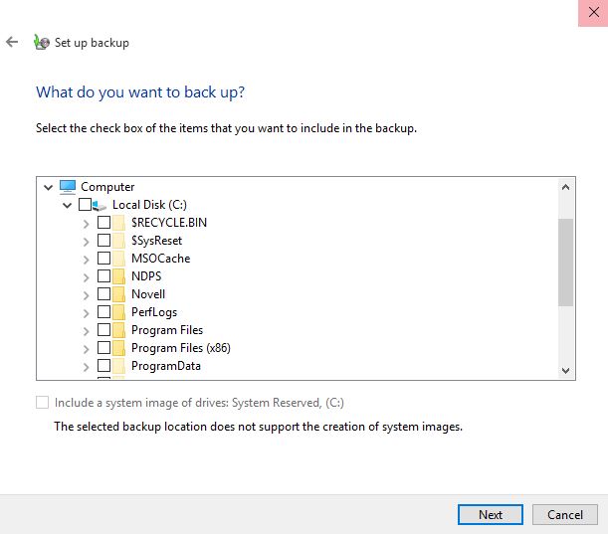Click the Cancel button
The height and width of the screenshot is (534, 608).
tap(564, 515)
